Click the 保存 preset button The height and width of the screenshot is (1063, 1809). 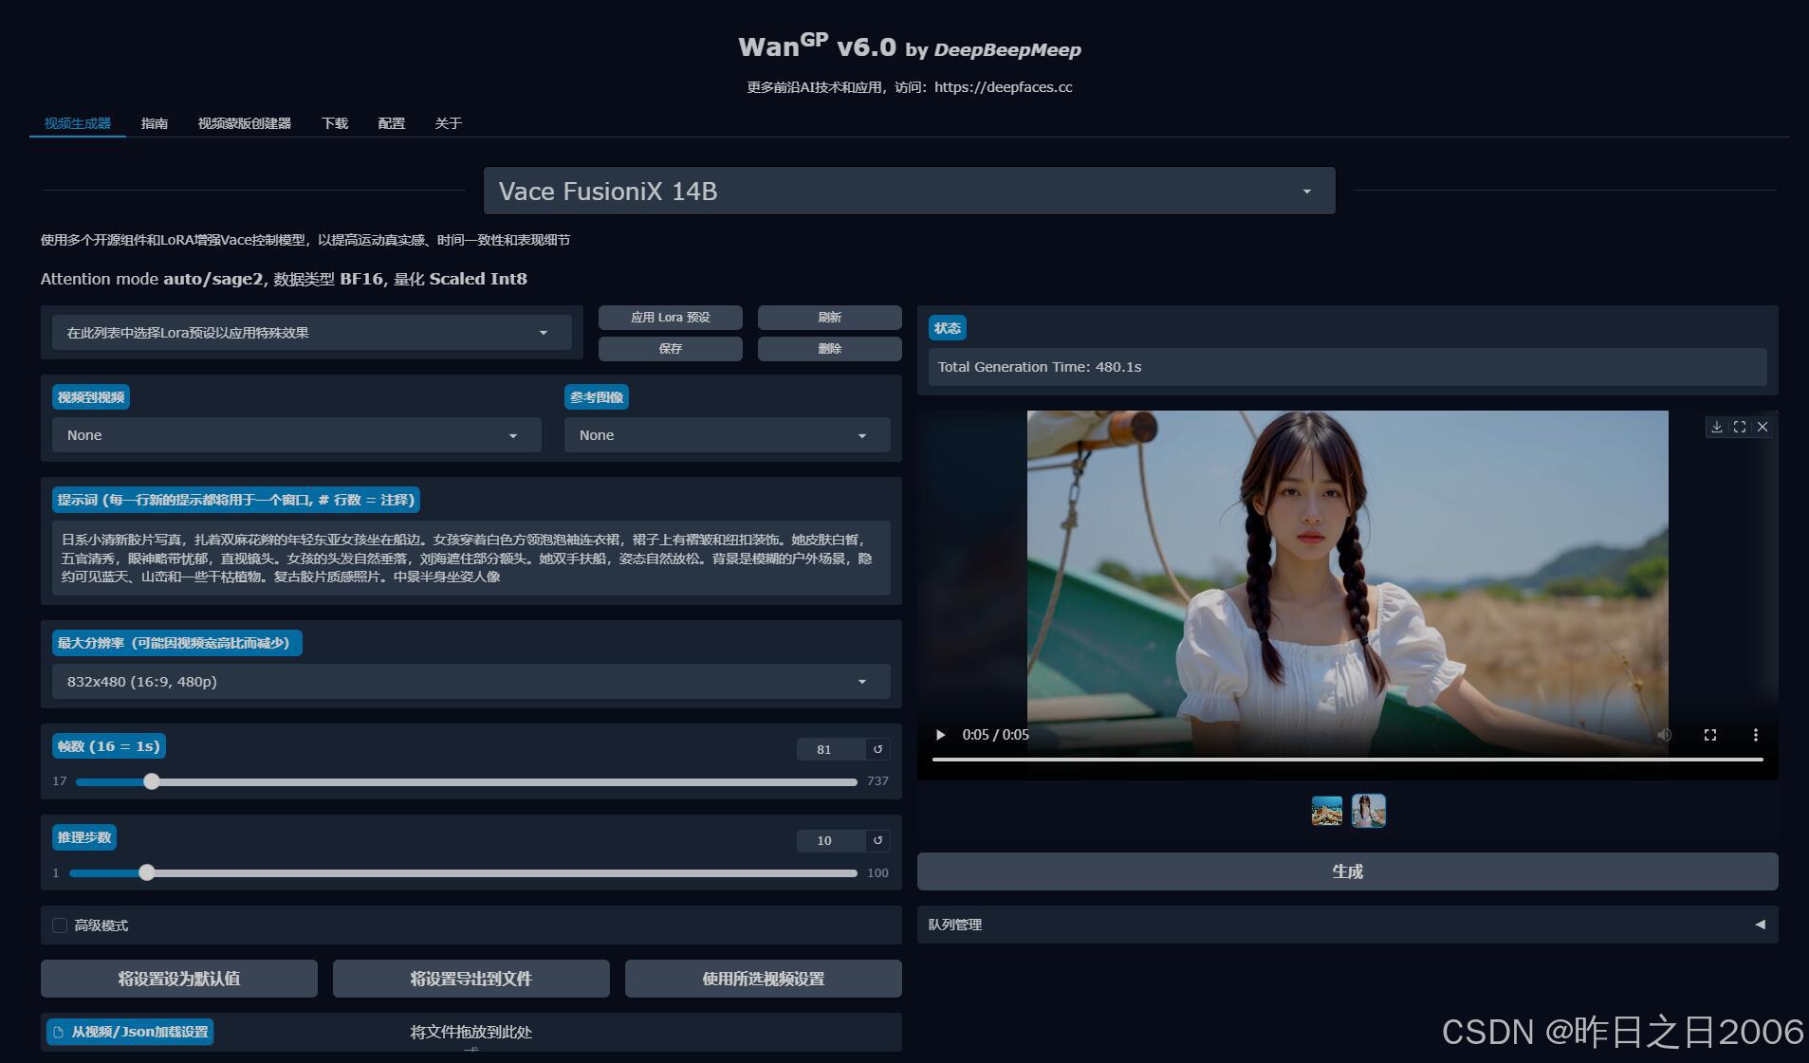671,349
